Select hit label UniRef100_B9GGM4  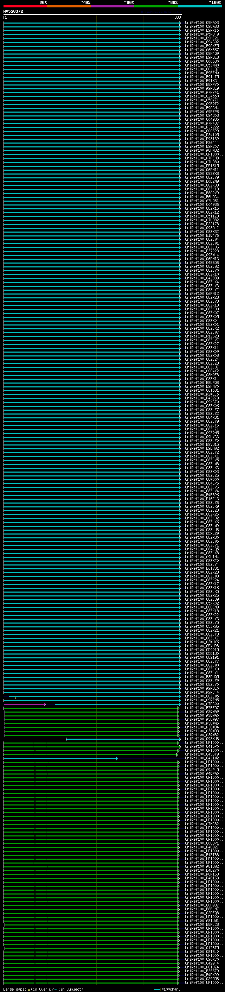click(202, 108)
